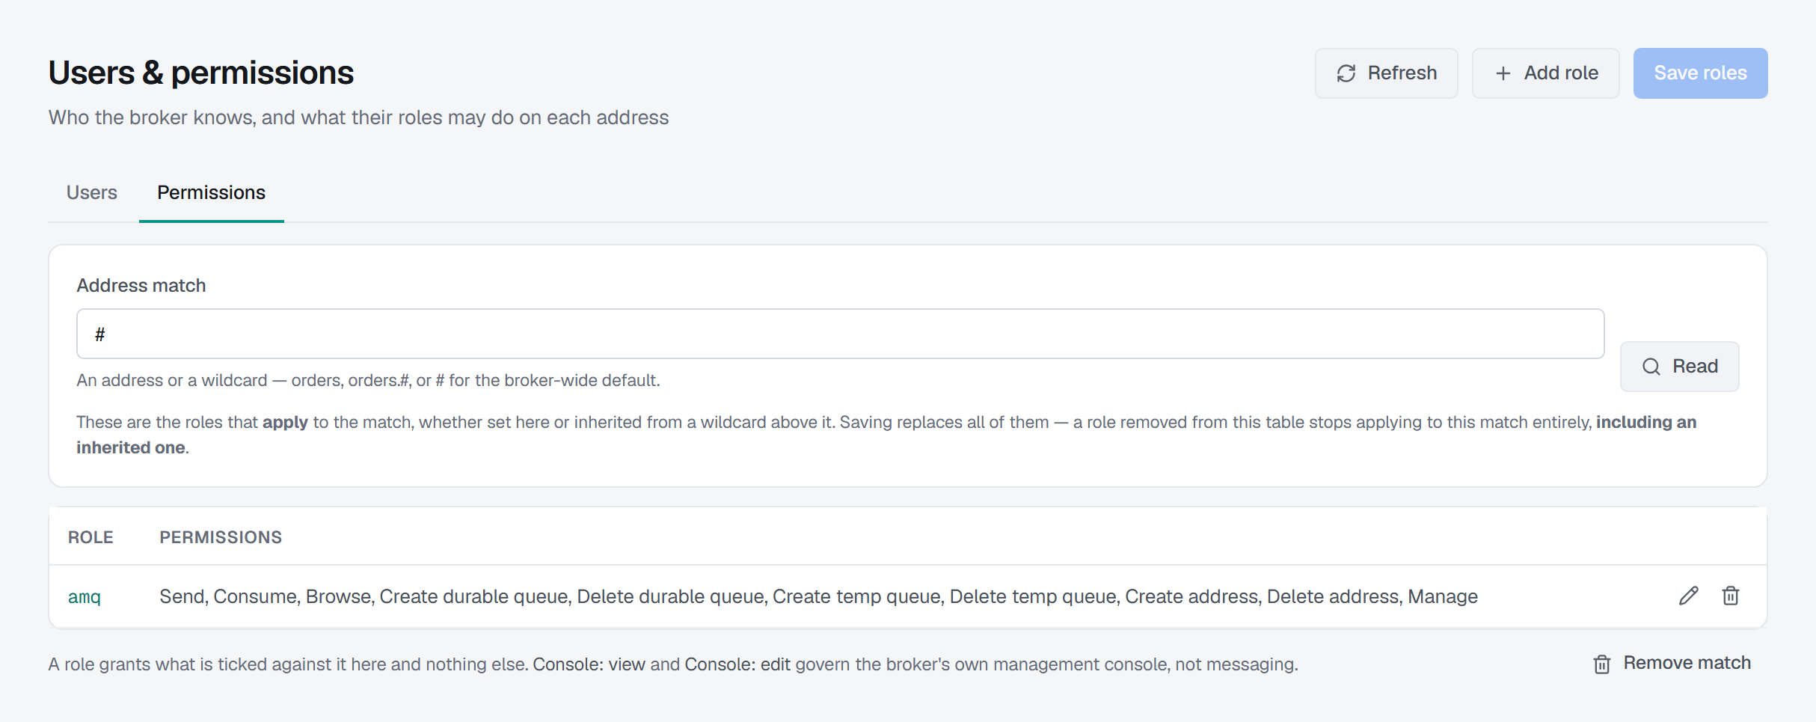Click the amq permissions list text
The image size is (1816, 722).
tap(818, 596)
